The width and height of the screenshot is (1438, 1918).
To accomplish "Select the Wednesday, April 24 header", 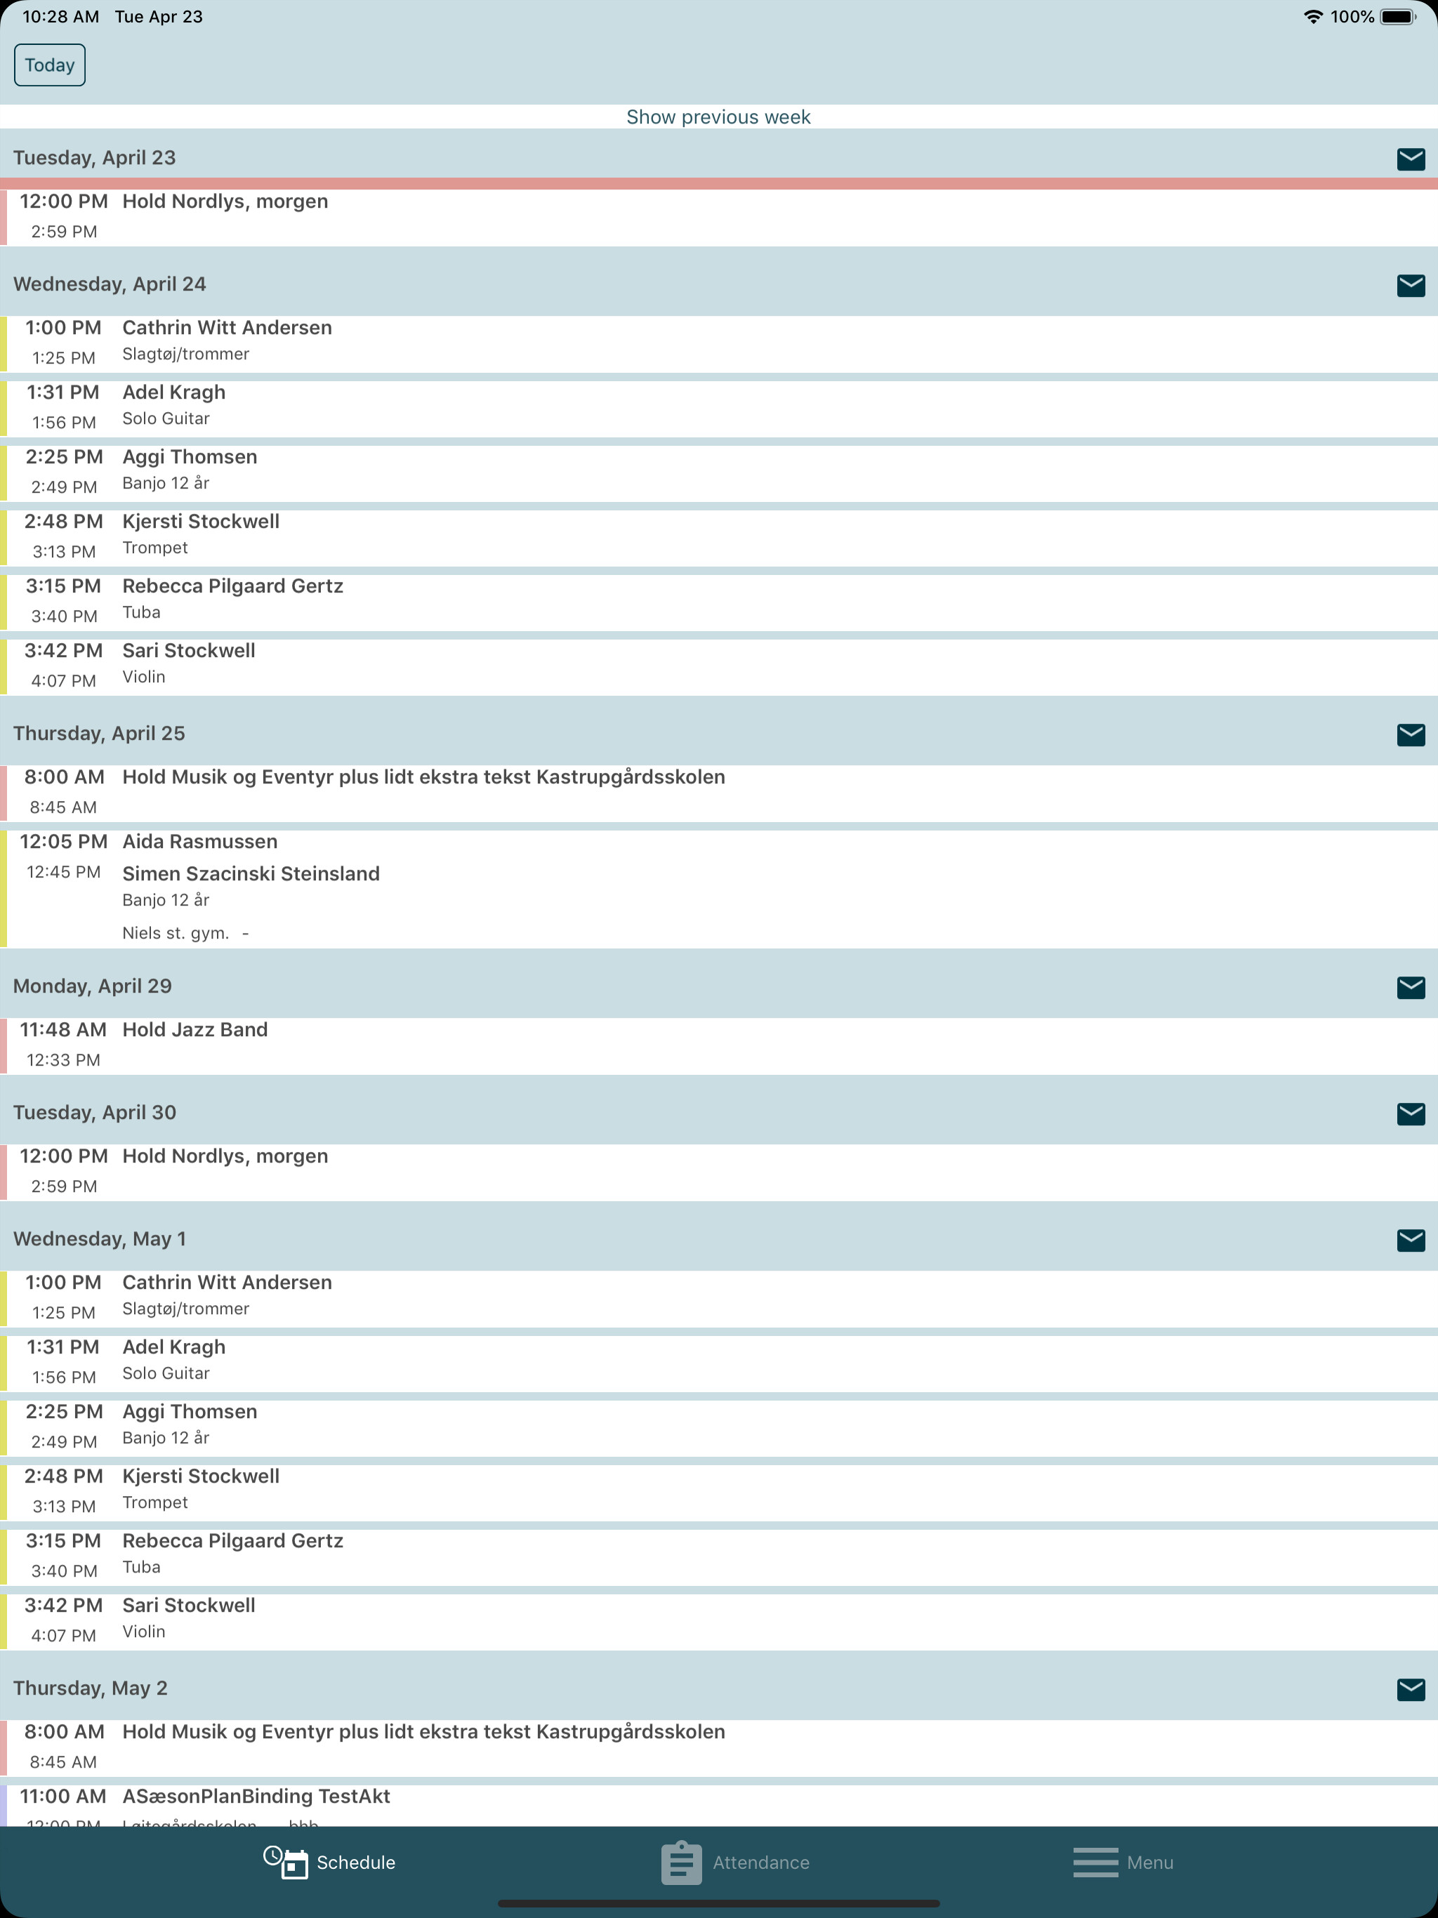I will [x=110, y=284].
